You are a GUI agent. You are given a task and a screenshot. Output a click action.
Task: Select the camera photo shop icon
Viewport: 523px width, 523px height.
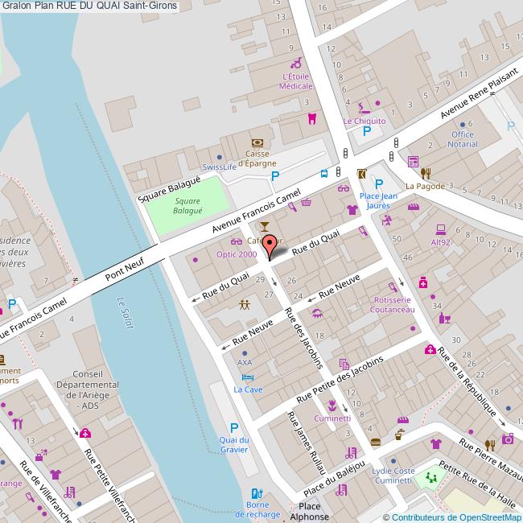pos(507,439)
